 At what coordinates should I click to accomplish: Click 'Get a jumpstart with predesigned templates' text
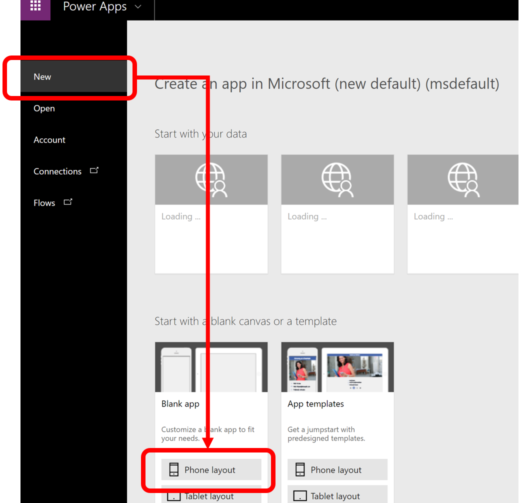click(x=326, y=433)
